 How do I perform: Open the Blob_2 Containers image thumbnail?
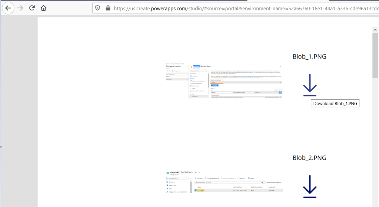[224, 182]
